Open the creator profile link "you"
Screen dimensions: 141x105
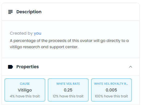pyautogui.click(x=37, y=33)
